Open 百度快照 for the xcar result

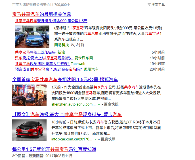[x=108, y=139]
